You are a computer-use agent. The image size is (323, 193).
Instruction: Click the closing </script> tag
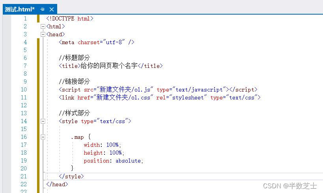click(x=243, y=90)
